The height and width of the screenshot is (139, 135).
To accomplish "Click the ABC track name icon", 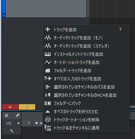I will pyautogui.click(x=48, y=128).
